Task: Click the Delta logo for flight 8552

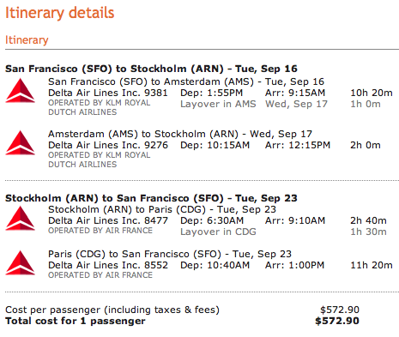Action: [x=21, y=262]
